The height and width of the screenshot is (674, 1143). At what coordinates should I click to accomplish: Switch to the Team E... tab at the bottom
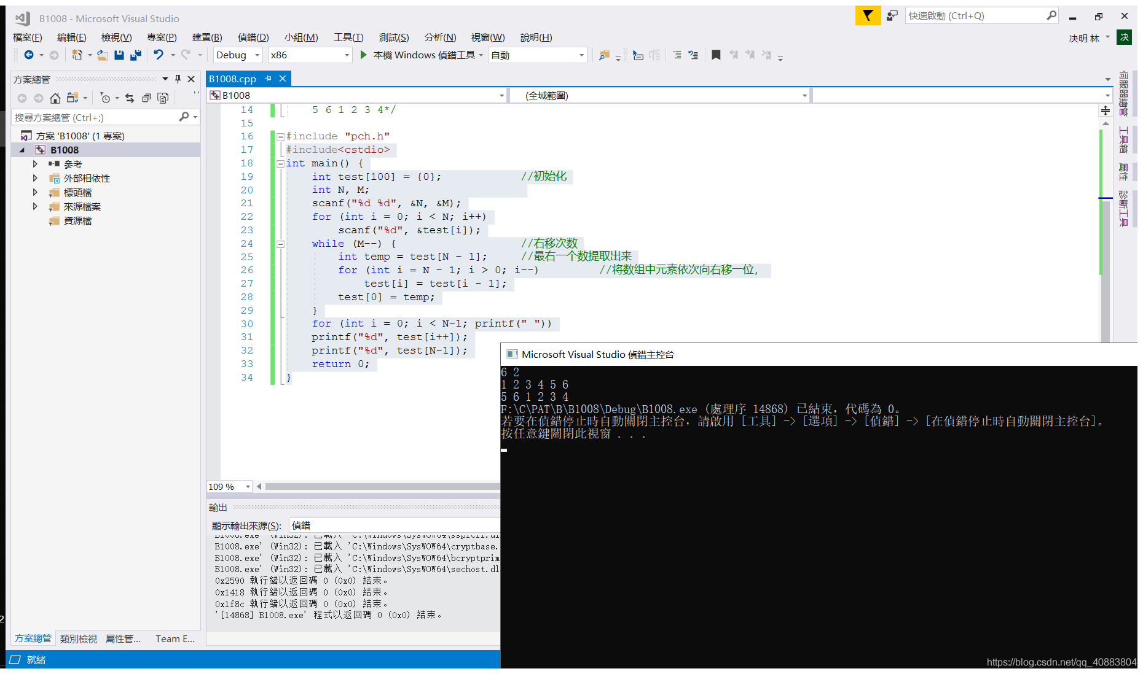(x=175, y=639)
